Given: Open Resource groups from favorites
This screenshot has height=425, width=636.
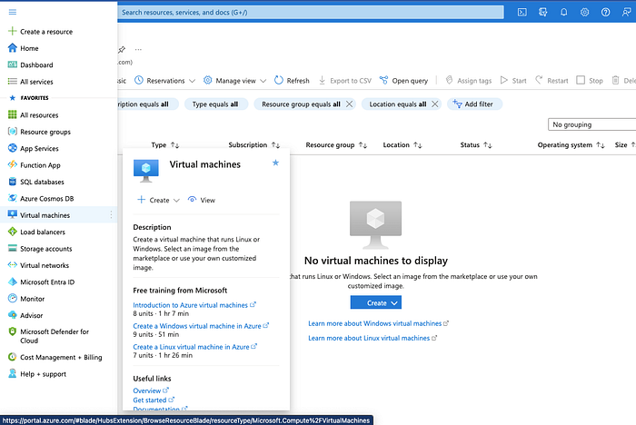Looking at the screenshot, I should point(45,132).
